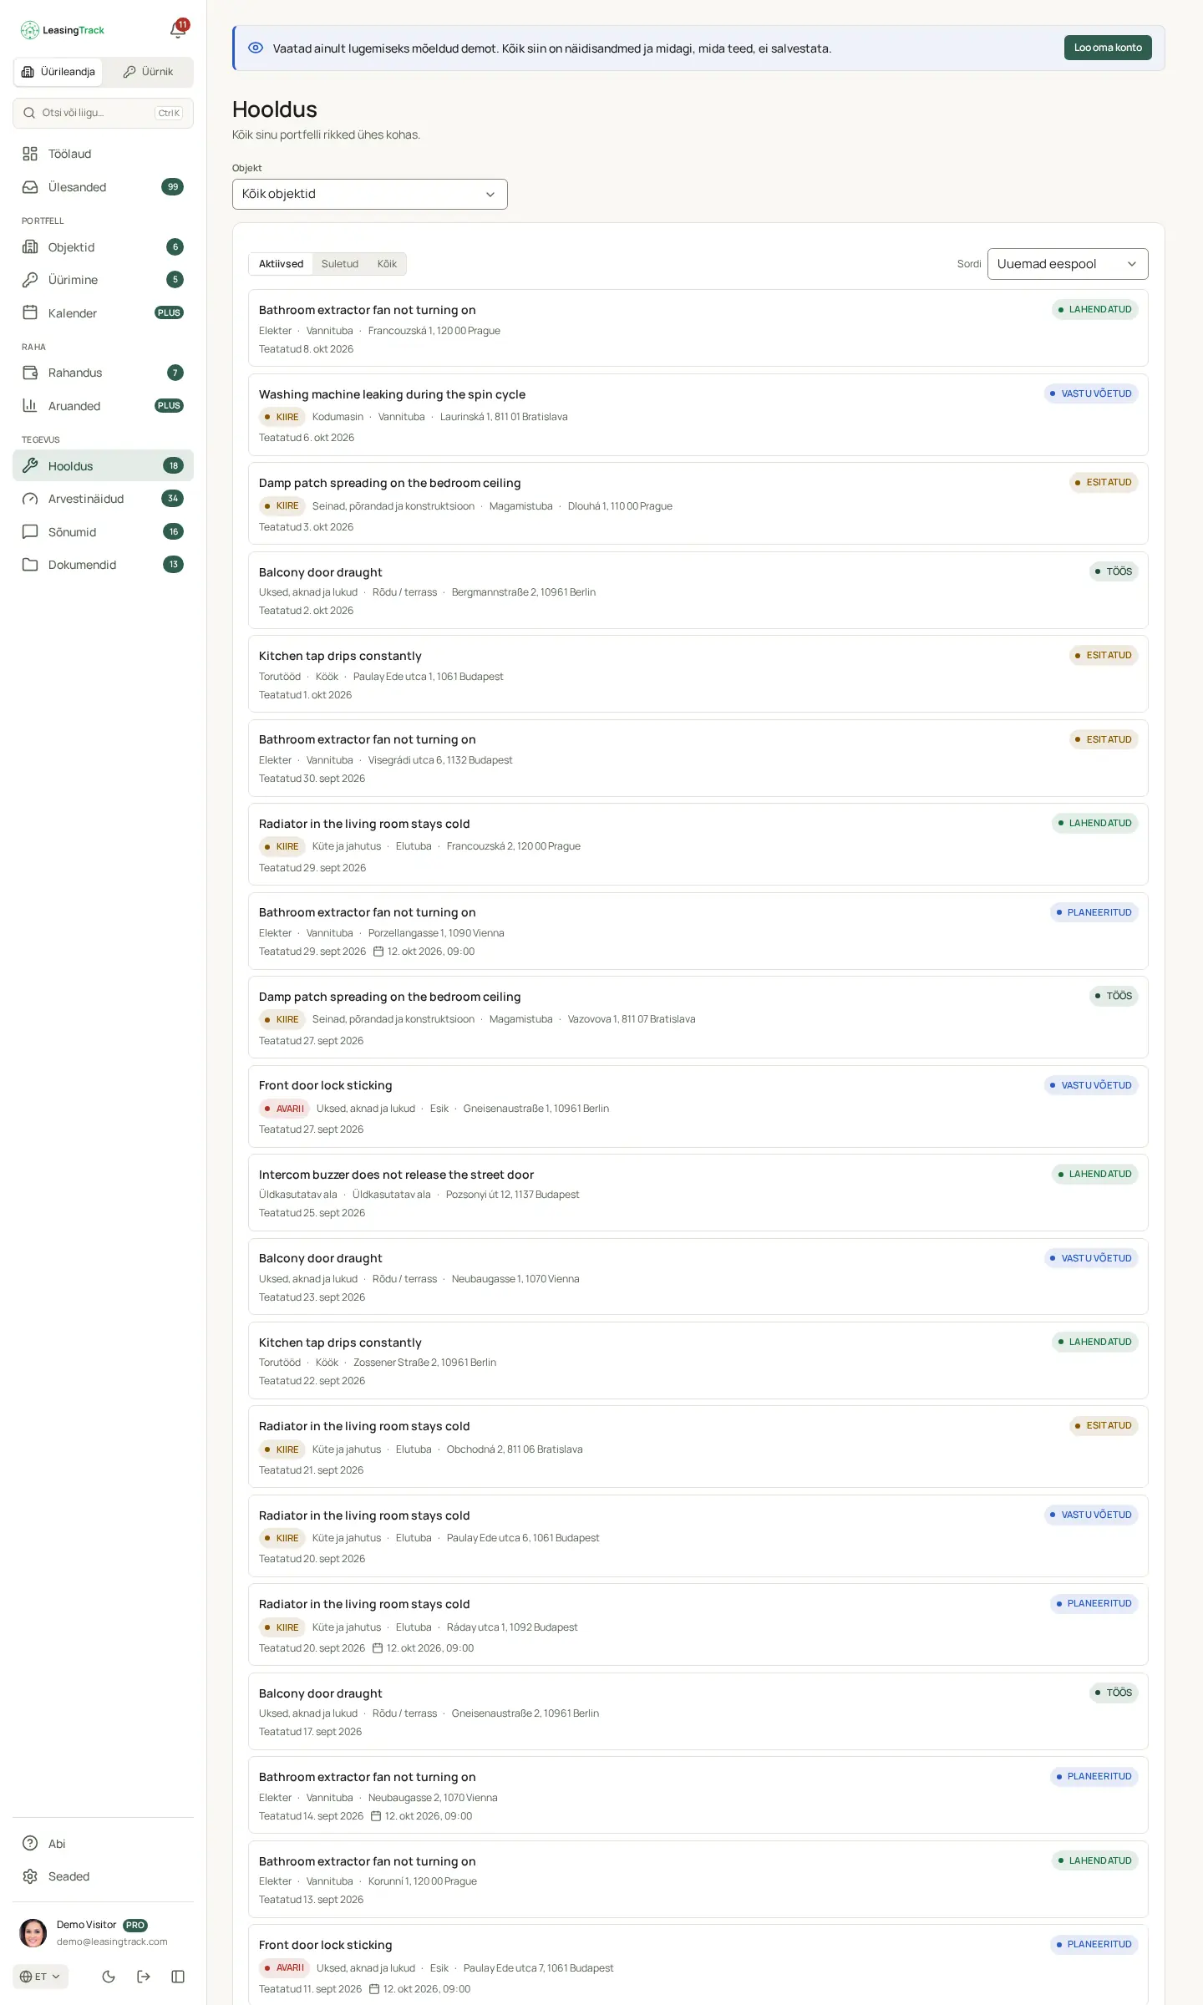Image resolution: width=1203 pixels, height=2005 pixels.
Task: Open Objektid in the sidebar
Action: [x=103, y=247]
